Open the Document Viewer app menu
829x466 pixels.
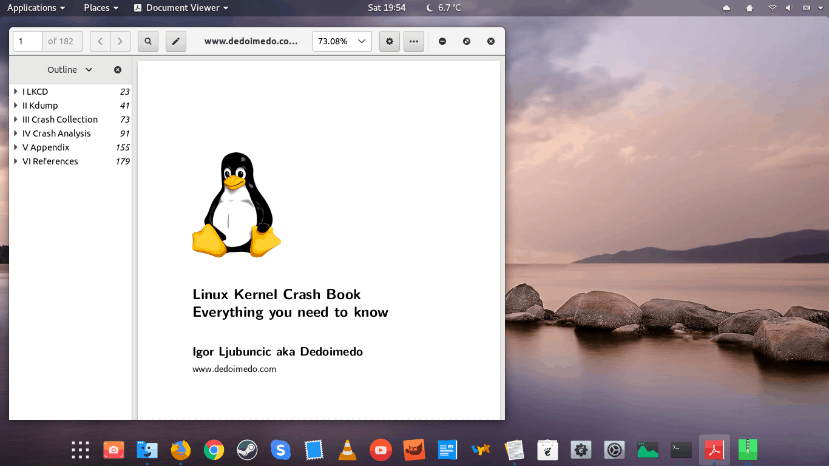181,8
